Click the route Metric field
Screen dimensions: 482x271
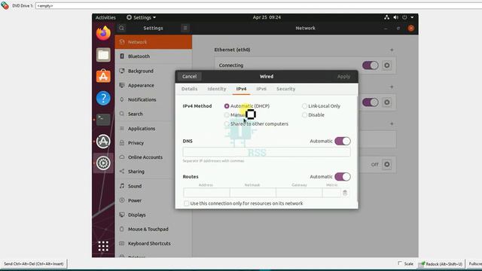point(331,193)
